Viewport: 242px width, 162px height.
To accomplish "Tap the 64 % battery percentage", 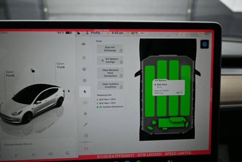I will [x=60, y=33].
